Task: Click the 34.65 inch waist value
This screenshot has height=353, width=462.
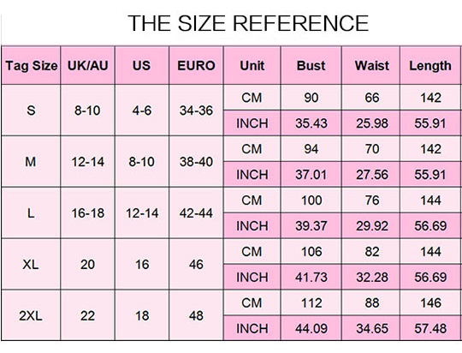Action: 371,328
